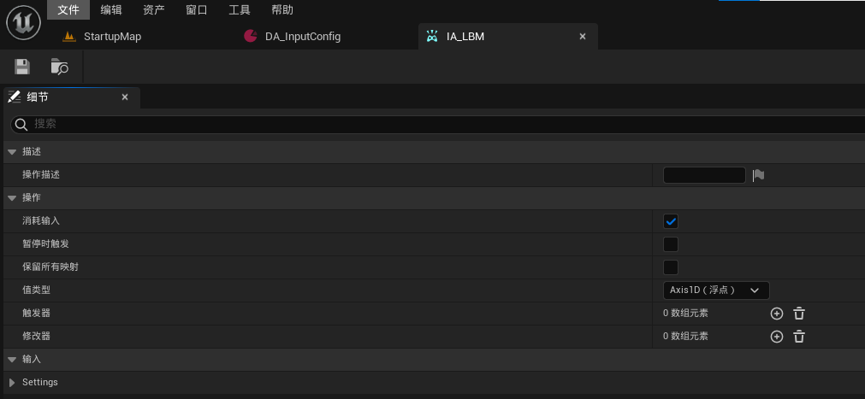Click the Unreal Engine logo icon
The width and height of the screenshot is (865, 399).
tap(22, 24)
